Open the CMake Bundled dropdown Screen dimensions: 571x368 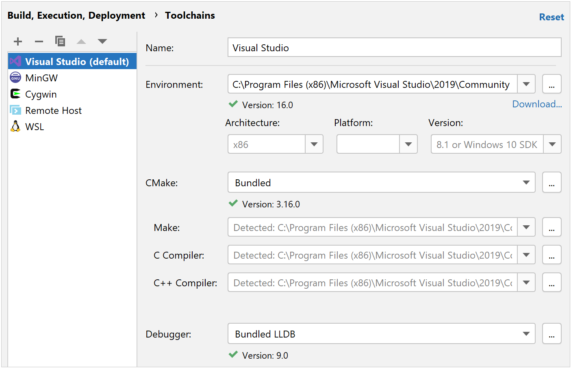pyautogui.click(x=381, y=183)
